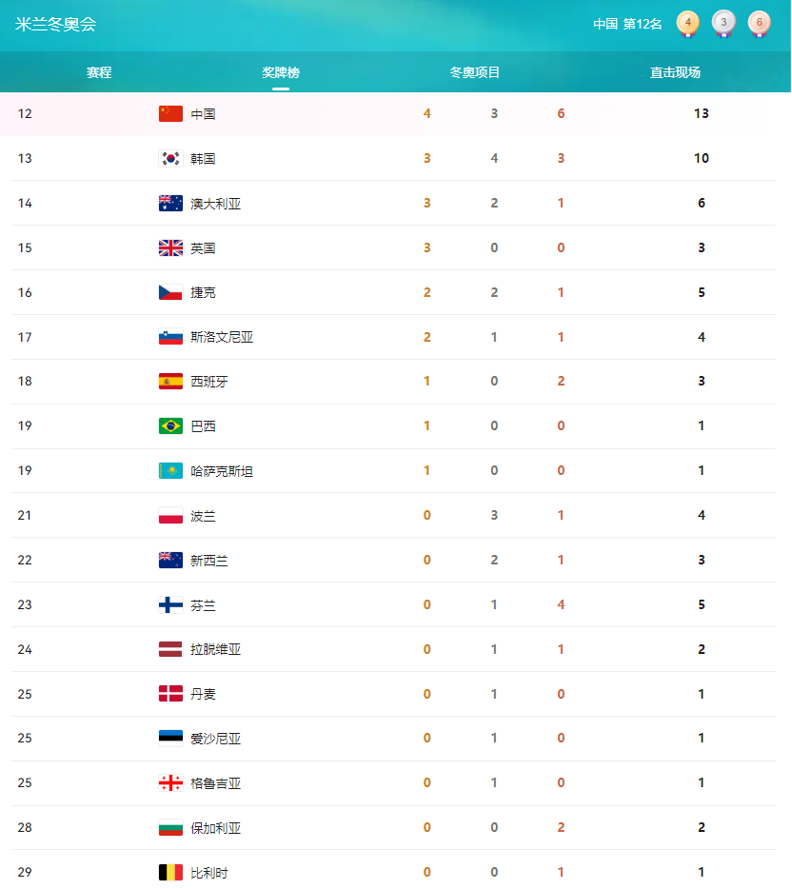The height and width of the screenshot is (889, 792).
Task: Click the Australia flag icon
Action: coord(170,204)
